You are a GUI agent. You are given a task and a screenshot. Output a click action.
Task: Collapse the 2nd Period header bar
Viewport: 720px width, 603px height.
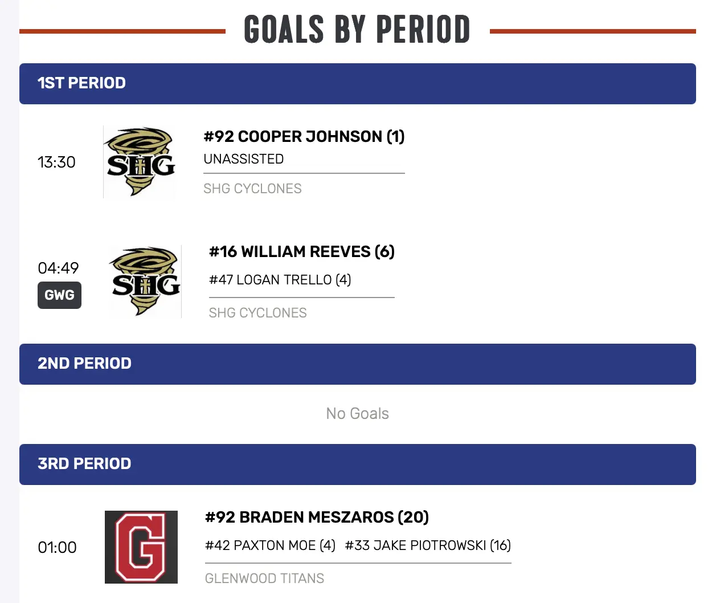(357, 364)
